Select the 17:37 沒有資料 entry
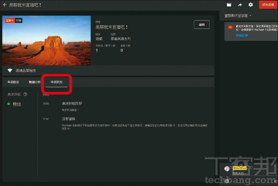 click(69, 119)
